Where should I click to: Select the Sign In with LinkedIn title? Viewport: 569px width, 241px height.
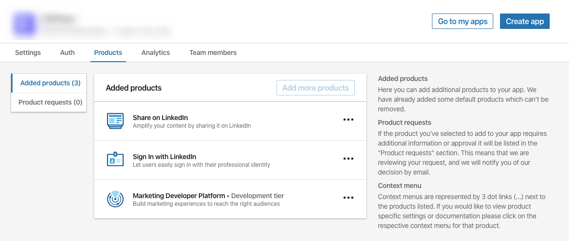click(x=164, y=157)
